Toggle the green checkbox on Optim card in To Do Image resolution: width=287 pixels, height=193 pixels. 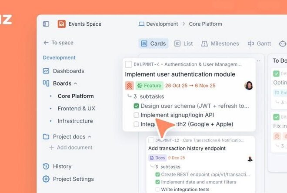pos(276,73)
